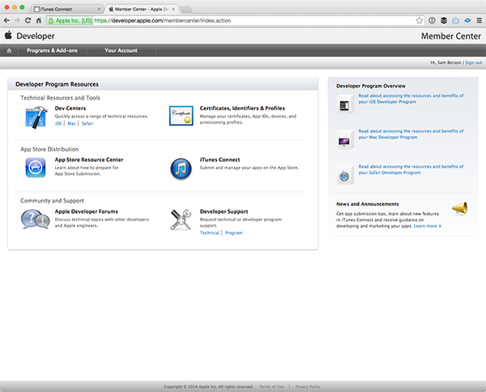
Task: Click the News and Announcements megaphone icon
Action: pyautogui.click(x=459, y=208)
